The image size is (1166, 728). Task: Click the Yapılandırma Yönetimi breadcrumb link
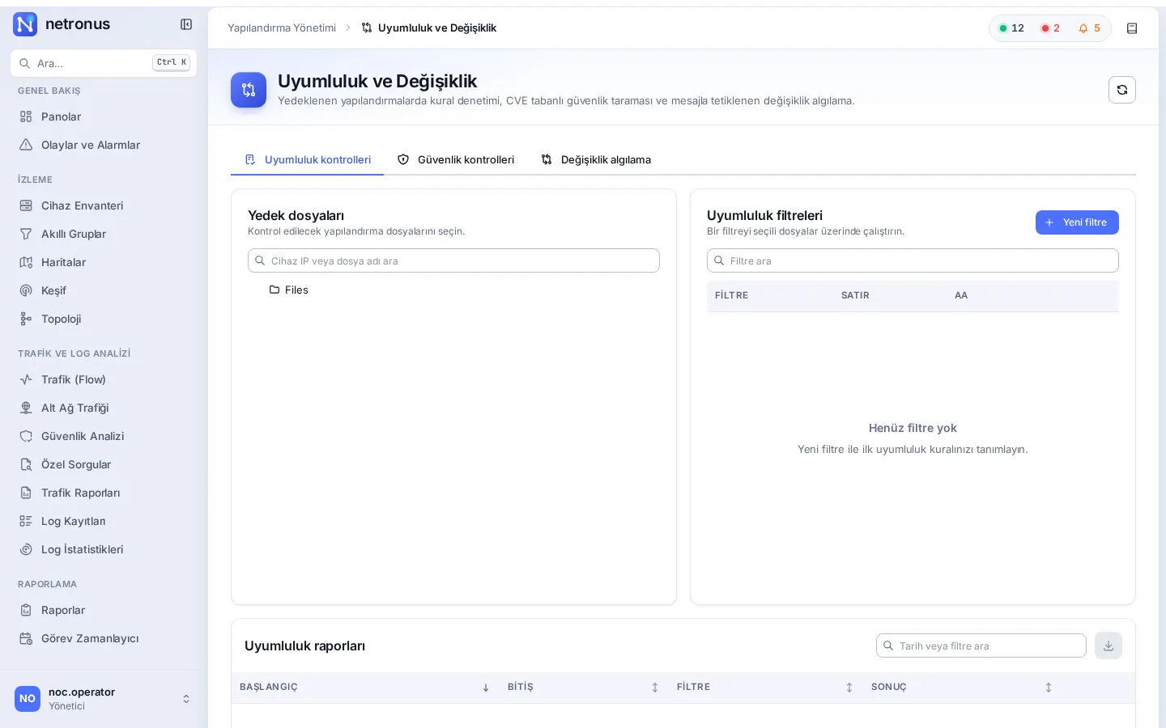click(x=282, y=28)
